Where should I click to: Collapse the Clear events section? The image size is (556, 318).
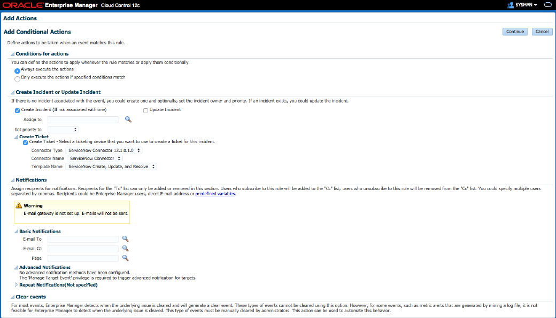12,297
